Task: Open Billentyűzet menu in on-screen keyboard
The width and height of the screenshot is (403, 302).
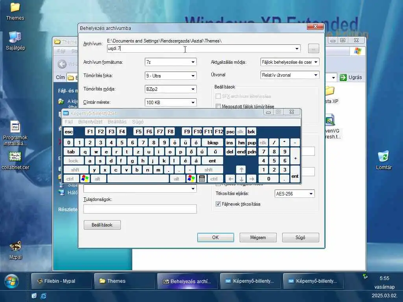Action: [90, 122]
